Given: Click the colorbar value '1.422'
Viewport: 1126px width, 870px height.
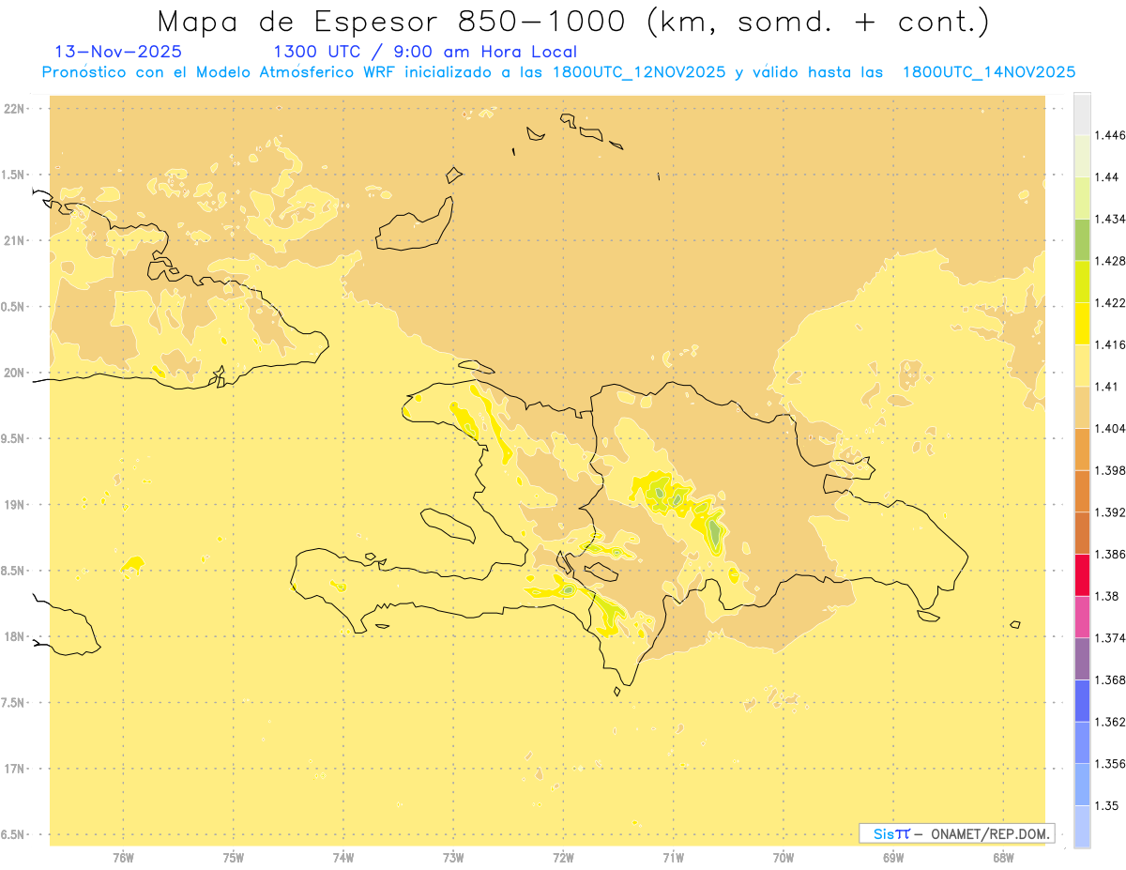Looking at the screenshot, I should [x=1110, y=302].
